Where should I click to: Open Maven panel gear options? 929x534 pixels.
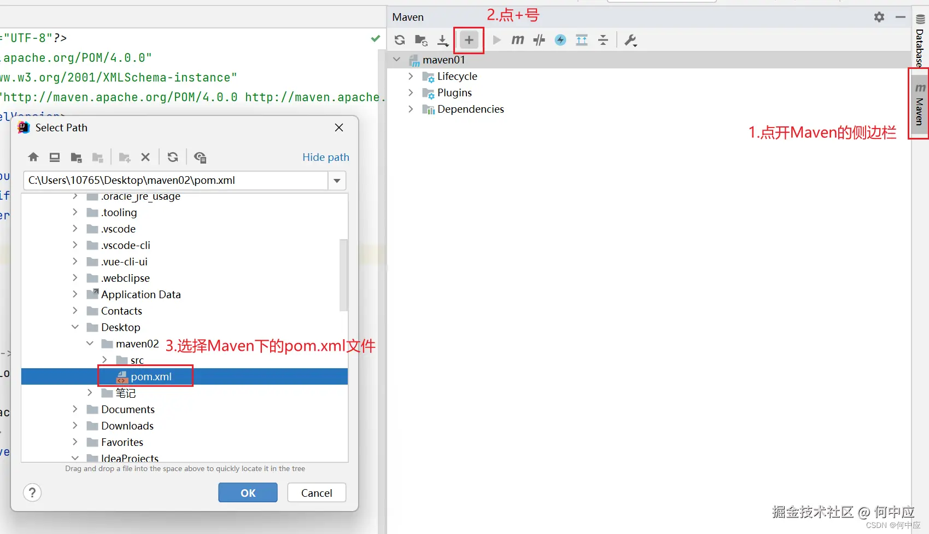[x=879, y=17]
